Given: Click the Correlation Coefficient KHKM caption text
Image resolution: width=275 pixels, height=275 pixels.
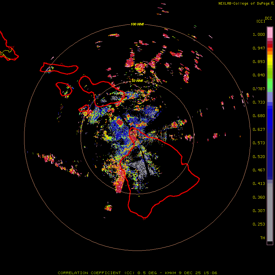Looking at the screenshot, I should click(x=137, y=273).
